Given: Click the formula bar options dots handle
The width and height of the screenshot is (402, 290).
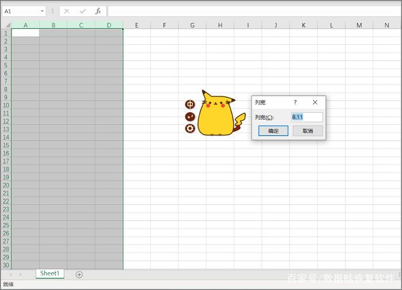Looking at the screenshot, I should tap(53, 11).
